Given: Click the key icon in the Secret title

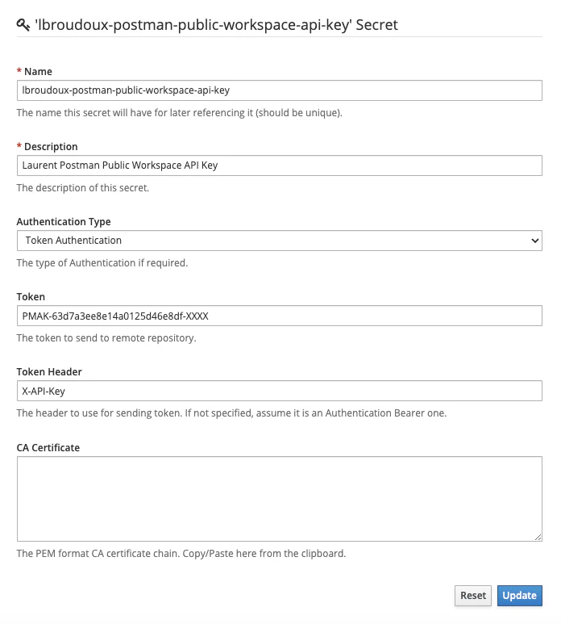Looking at the screenshot, I should point(24,25).
